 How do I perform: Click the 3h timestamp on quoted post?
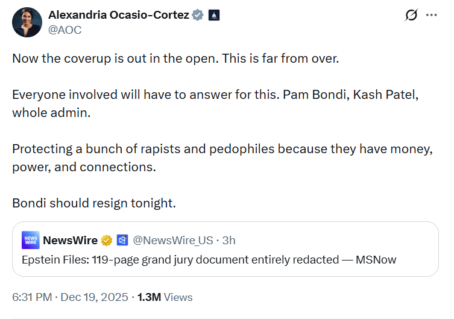click(229, 241)
